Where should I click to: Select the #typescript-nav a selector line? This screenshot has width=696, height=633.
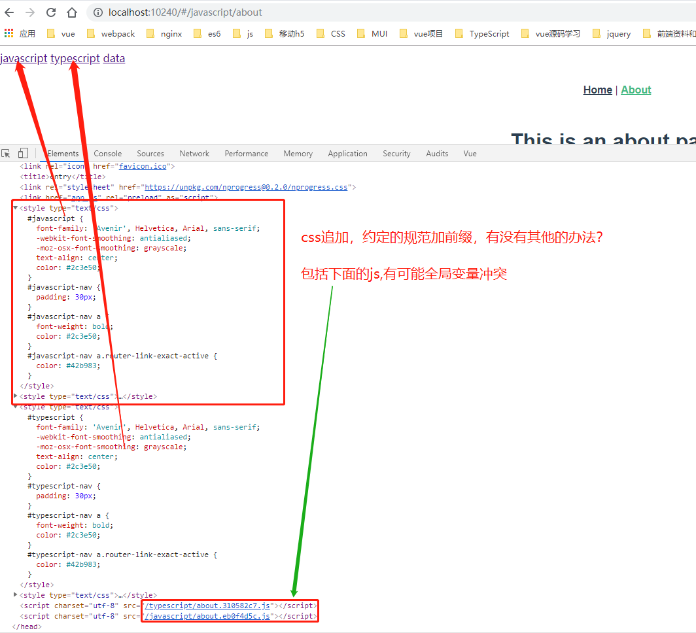click(68, 515)
